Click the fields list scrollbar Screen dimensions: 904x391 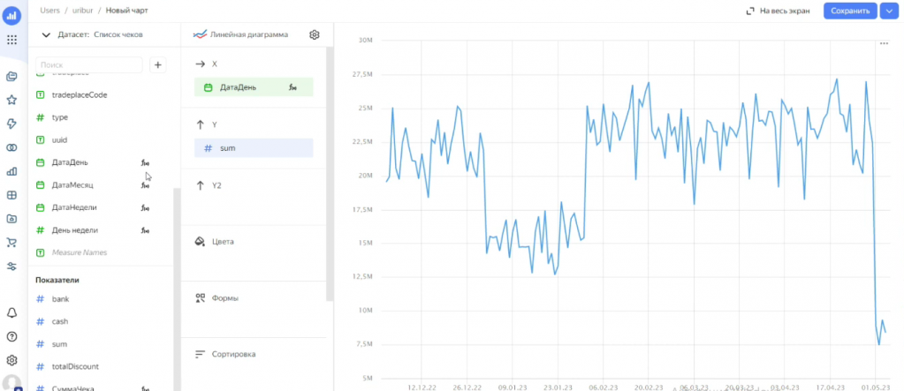pyautogui.click(x=177, y=288)
